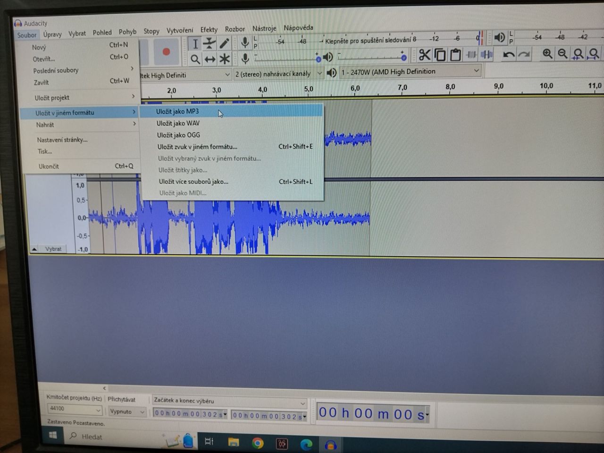Click the mixer microphone volume icon

click(x=245, y=59)
